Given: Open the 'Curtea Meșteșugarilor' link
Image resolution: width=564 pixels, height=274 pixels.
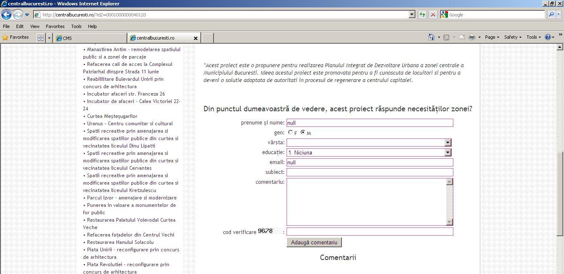Looking at the screenshot, I should [112, 116].
